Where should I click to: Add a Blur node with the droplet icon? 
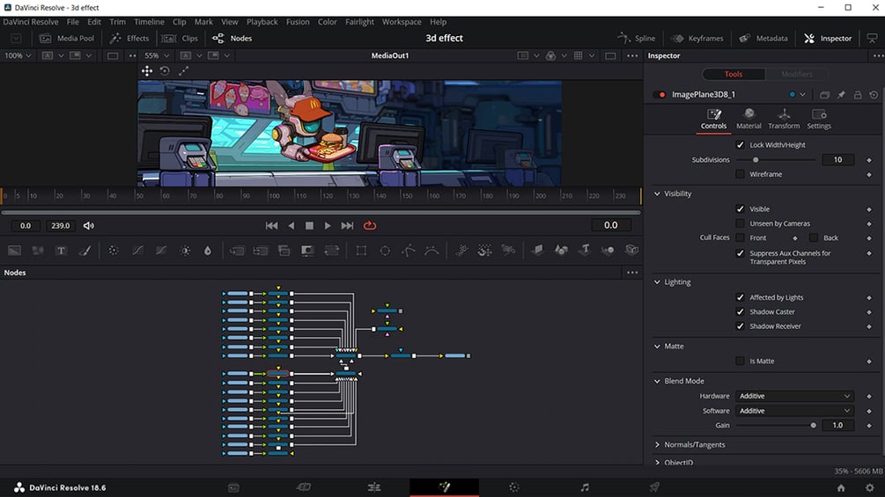click(208, 250)
